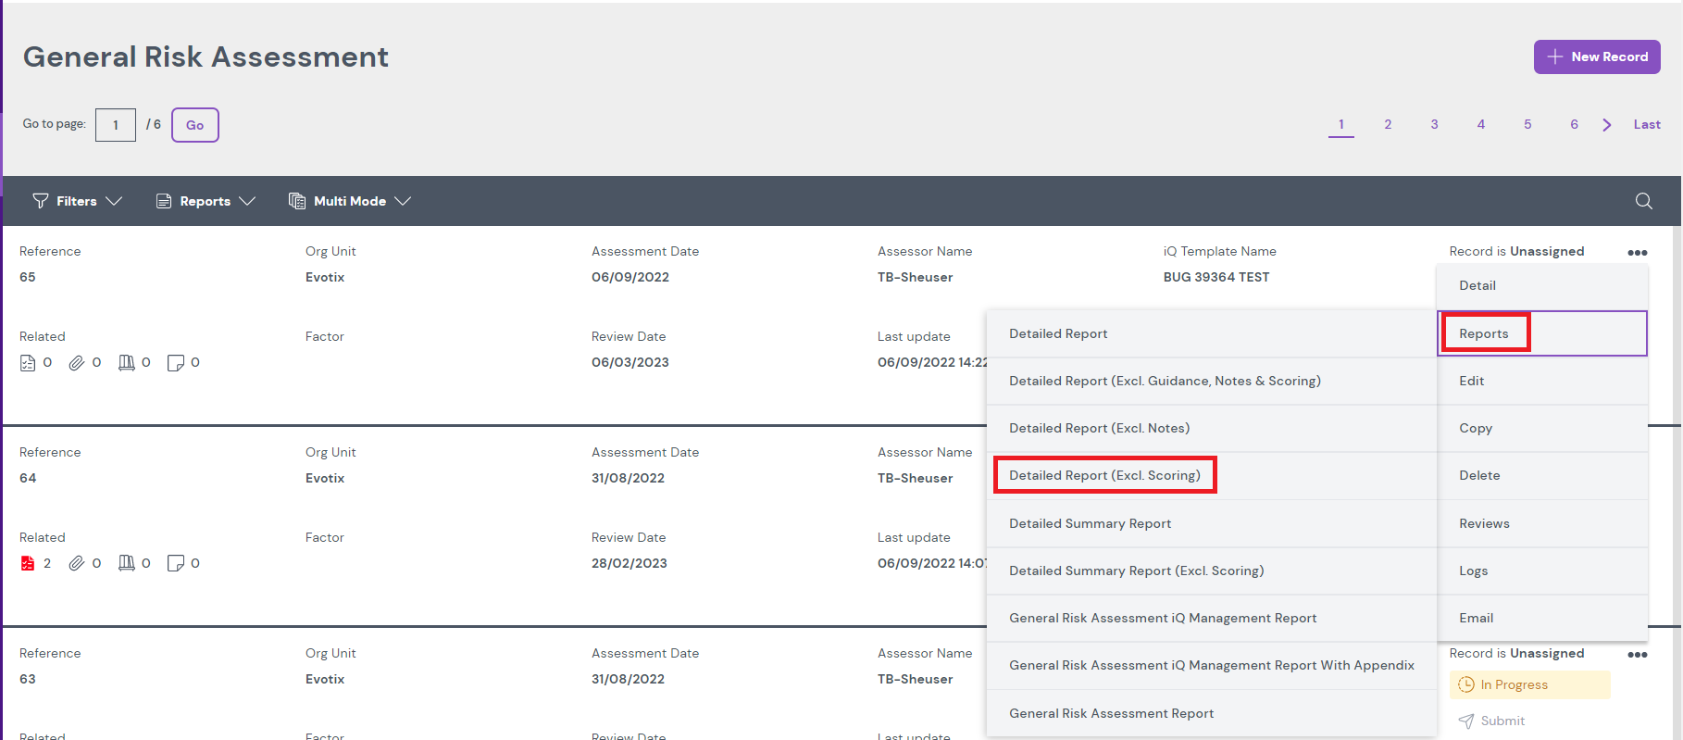Go to next page using arrow
Viewport: 1683px width, 740px height.
pos(1606,125)
